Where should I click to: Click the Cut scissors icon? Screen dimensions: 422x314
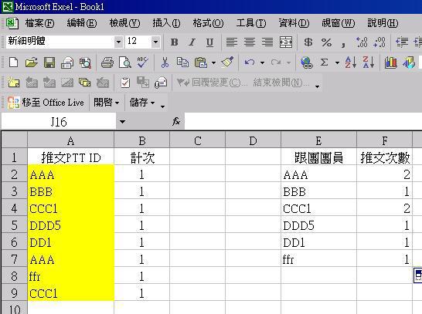tap(165, 62)
